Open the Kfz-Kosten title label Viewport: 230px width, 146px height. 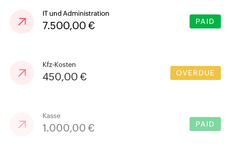(59, 65)
